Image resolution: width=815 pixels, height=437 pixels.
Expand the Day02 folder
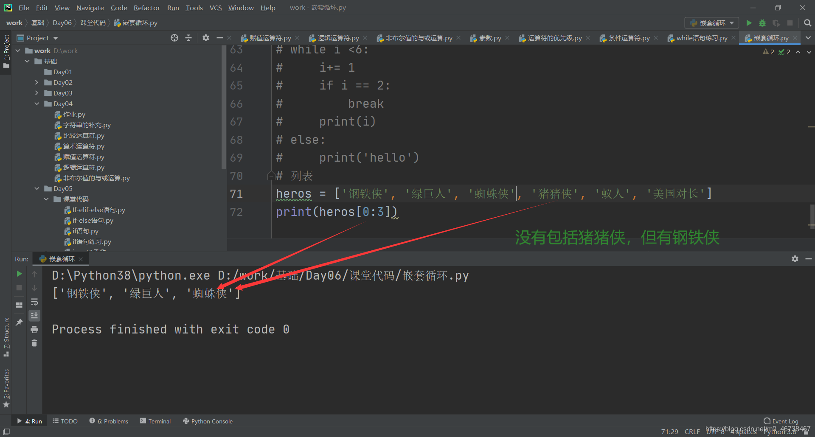pos(37,82)
